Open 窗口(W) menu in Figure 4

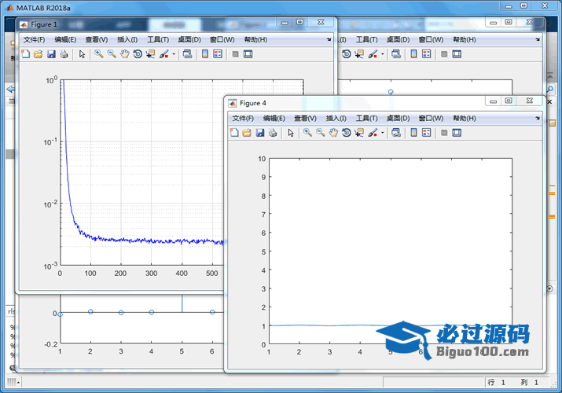(432, 118)
